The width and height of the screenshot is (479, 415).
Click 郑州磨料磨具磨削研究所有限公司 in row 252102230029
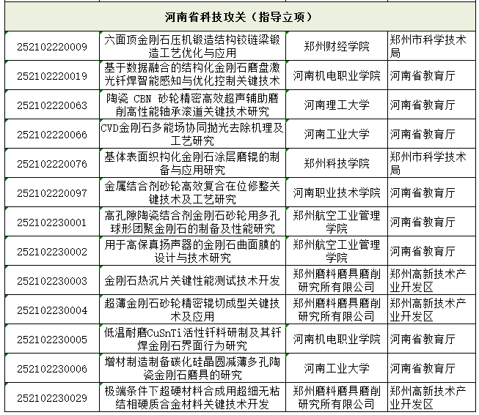337,397
